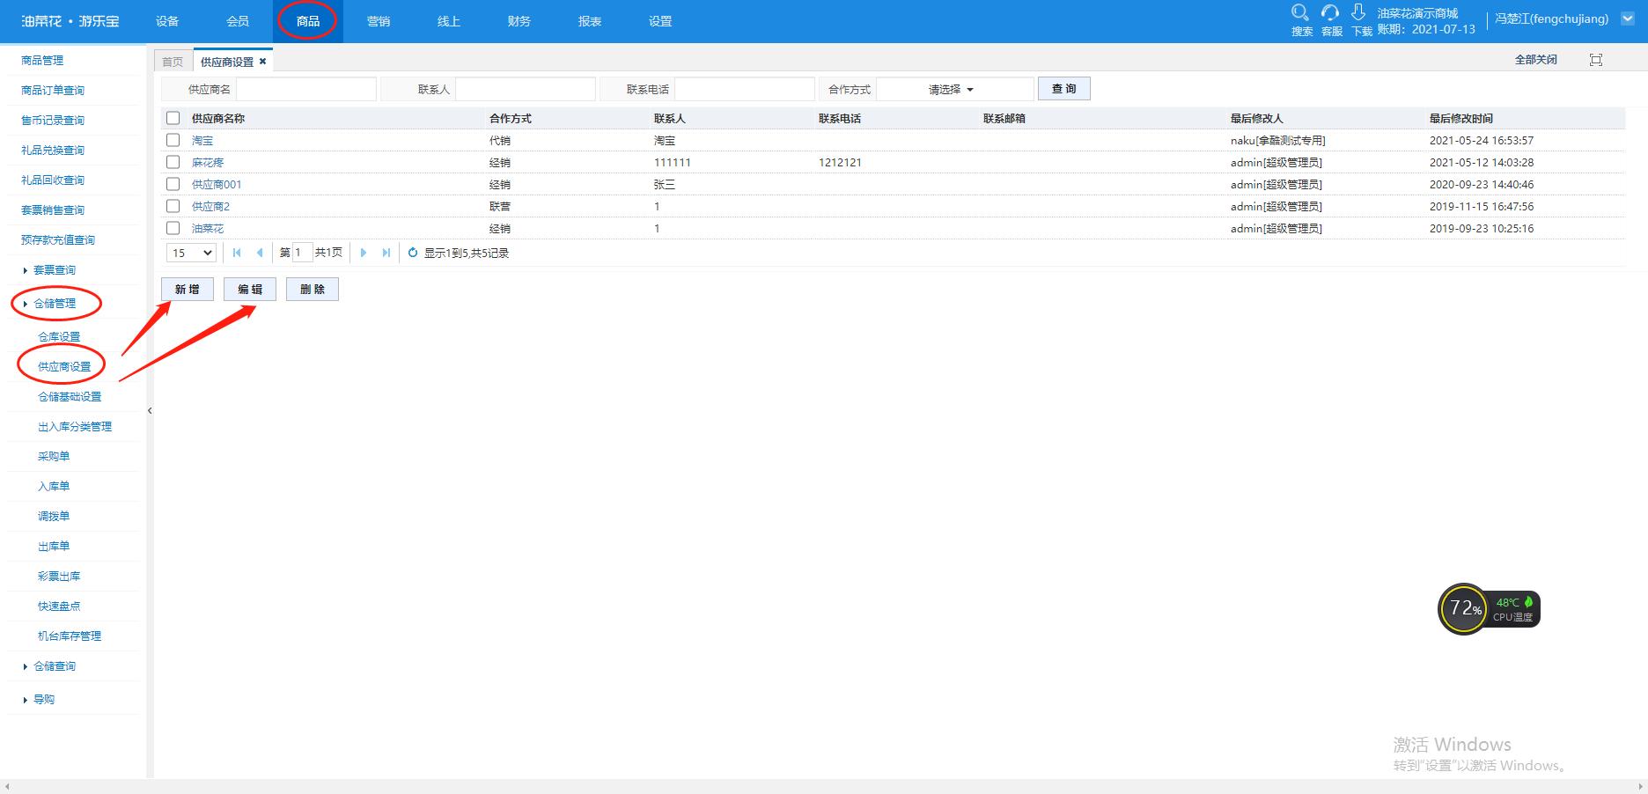Close the 供应商设置 tab
The height and width of the screenshot is (794, 1648).
coord(262,61)
